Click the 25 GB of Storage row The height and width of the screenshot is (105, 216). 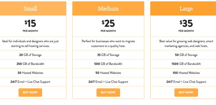pos(108,55)
